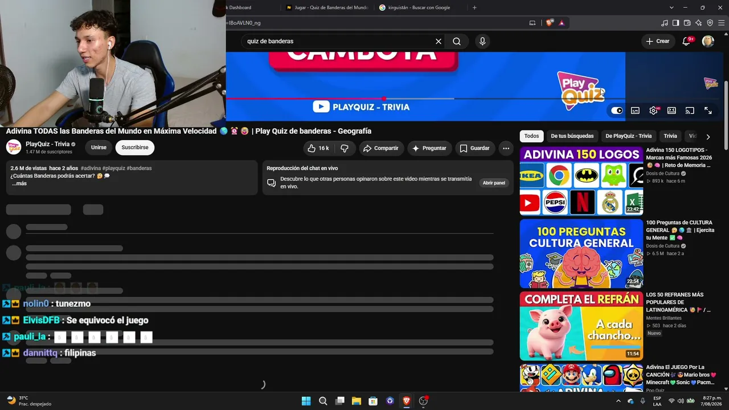The image size is (729, 410).
Task: Click the Brave Rewards triangle icon
Action: point(562,23)
